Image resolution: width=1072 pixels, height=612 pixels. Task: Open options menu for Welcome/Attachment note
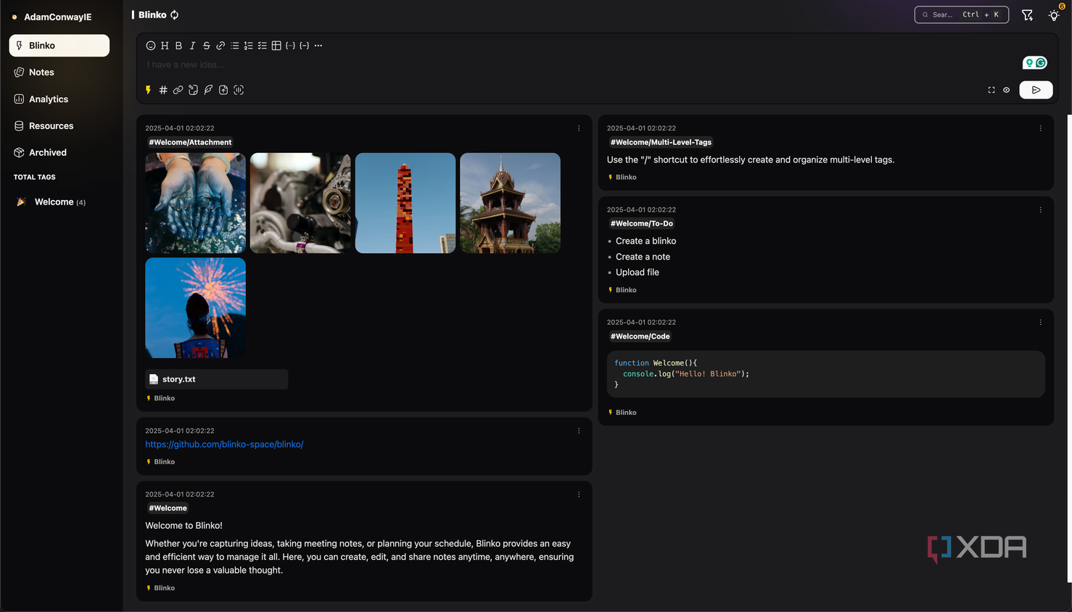point(579,128)
